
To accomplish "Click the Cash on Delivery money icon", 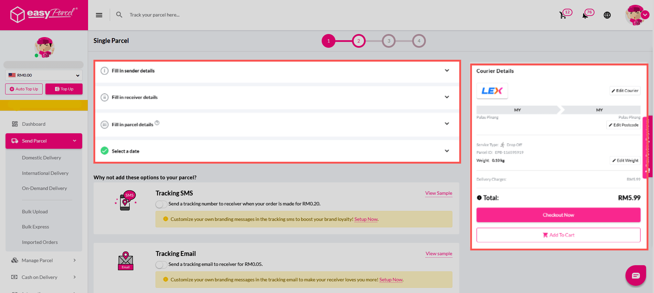I will [x=14, y=277].
